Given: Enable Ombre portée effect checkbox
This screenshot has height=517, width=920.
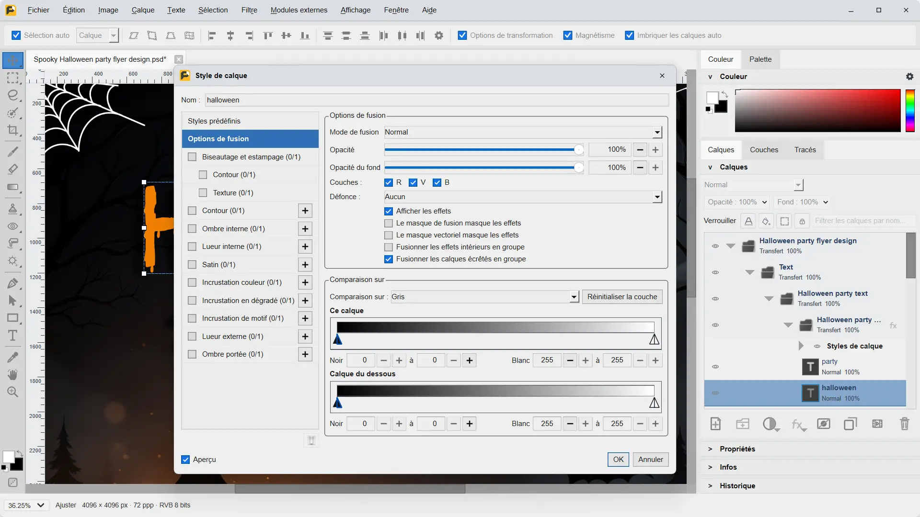Looking at the screenshot, I should point(192,354).
